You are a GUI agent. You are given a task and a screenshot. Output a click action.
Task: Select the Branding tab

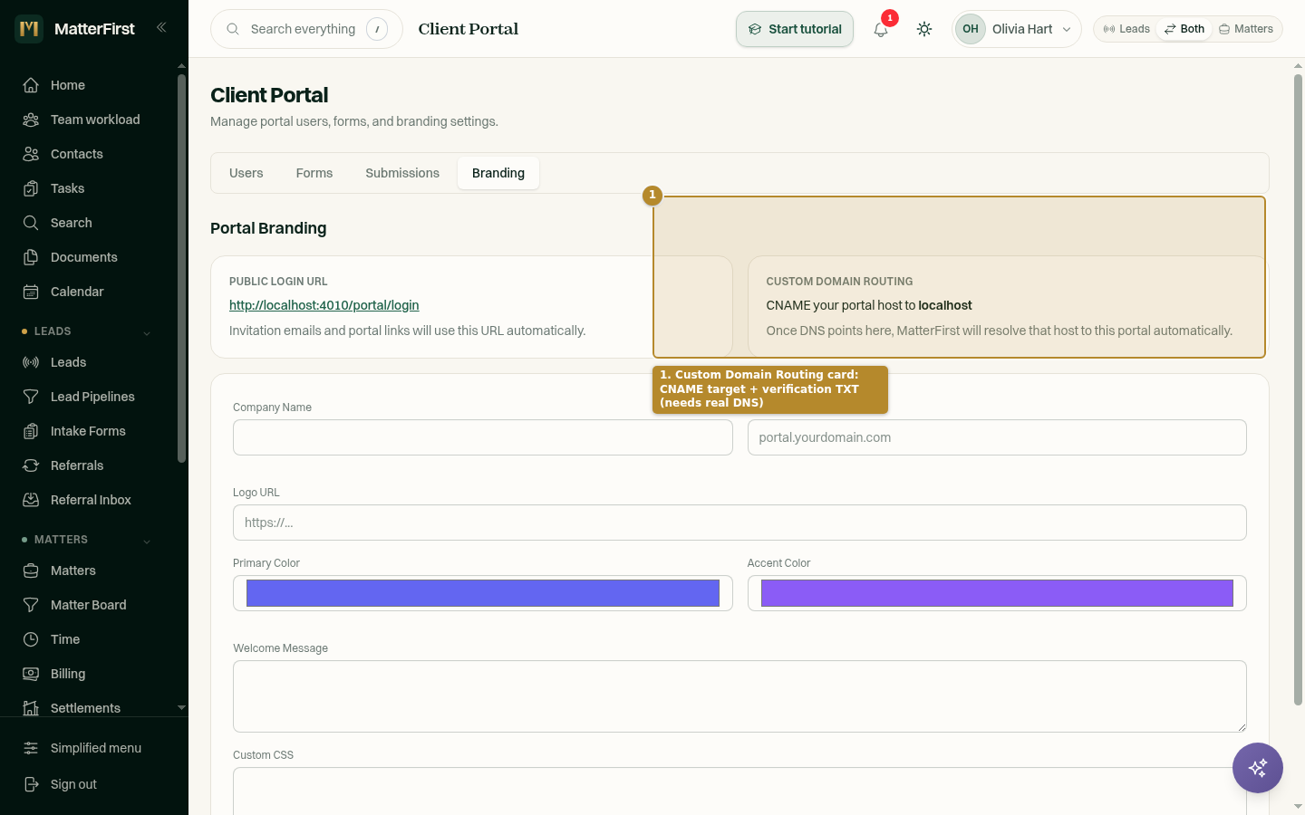pyautogui.click(x=498, y=173)
